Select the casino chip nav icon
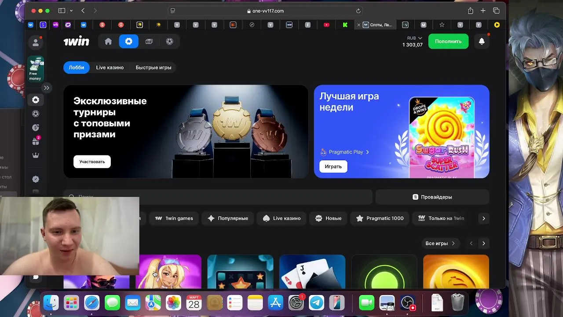 pos(129,41)
